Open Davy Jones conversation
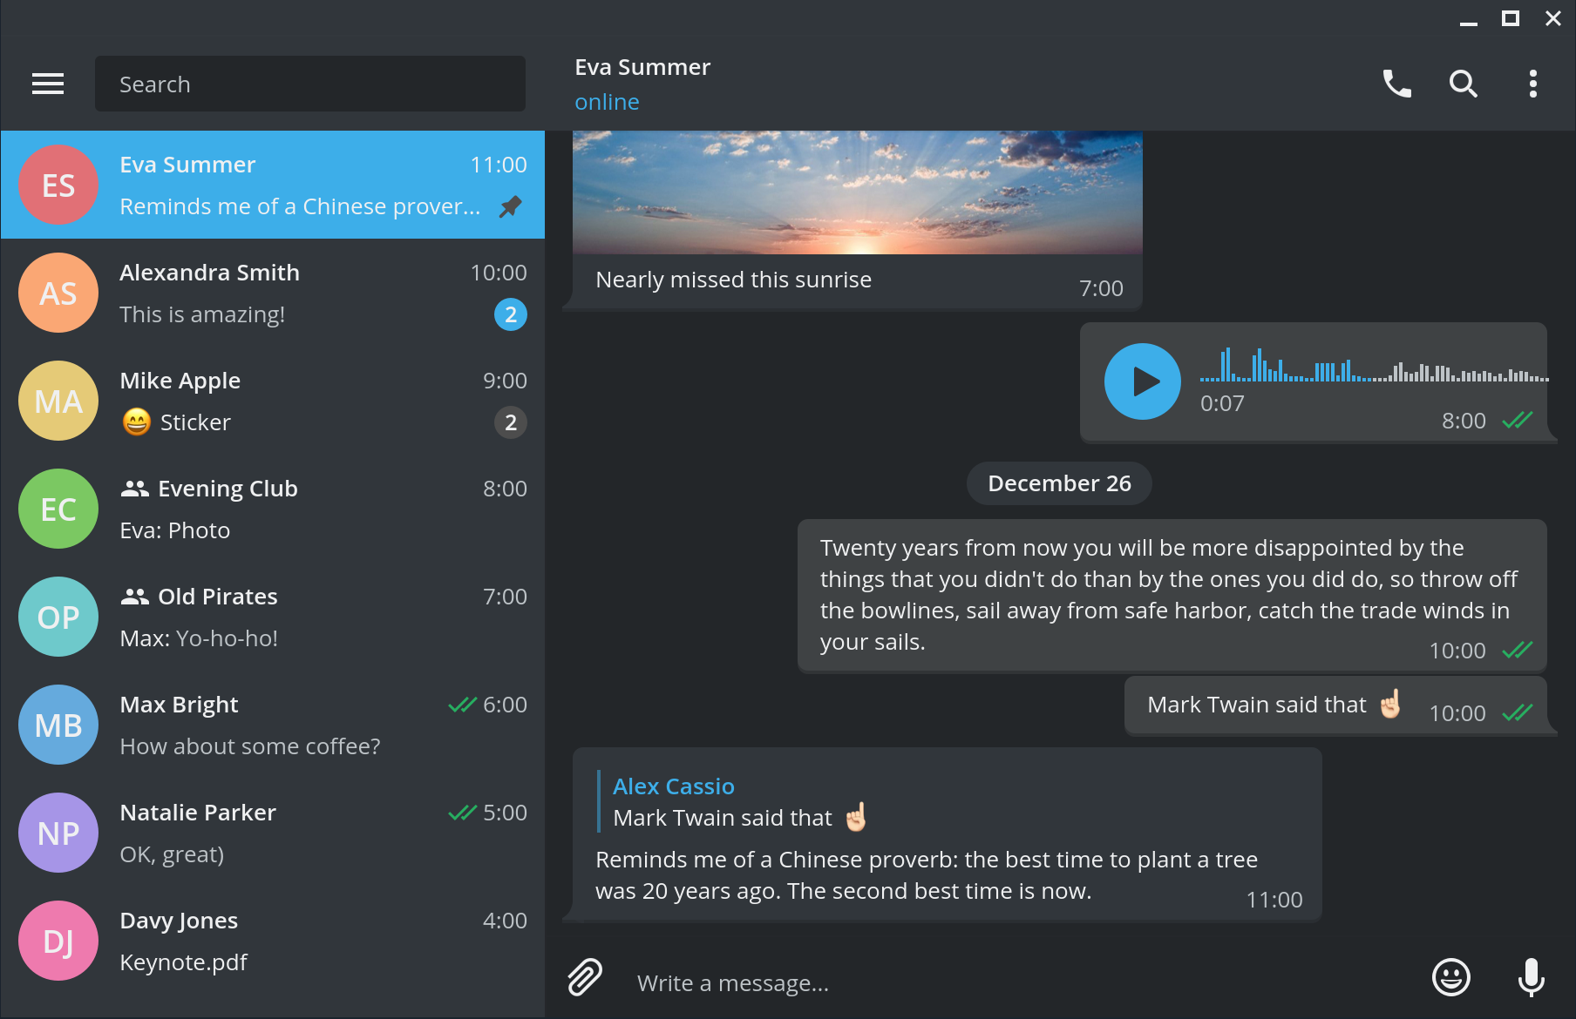This screenshot has width=1576, height=1019. click(x=273, y=941)
